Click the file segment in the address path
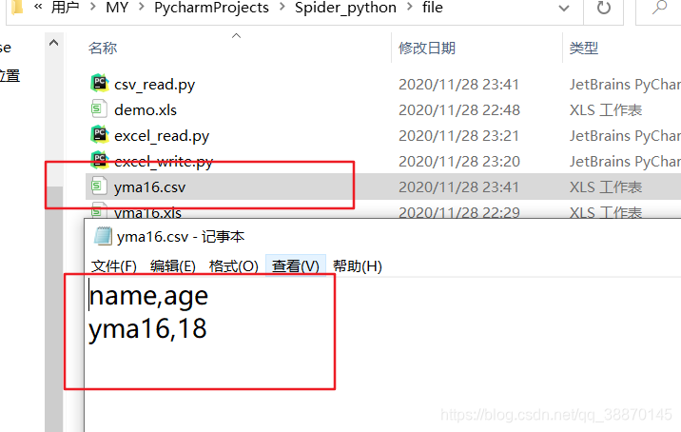681x432 pixels. point(433,8)
